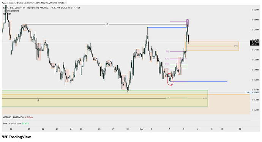The image size is (262, 142).
Task: Click date 19 on the time axis
Action: tap(11, 129)
